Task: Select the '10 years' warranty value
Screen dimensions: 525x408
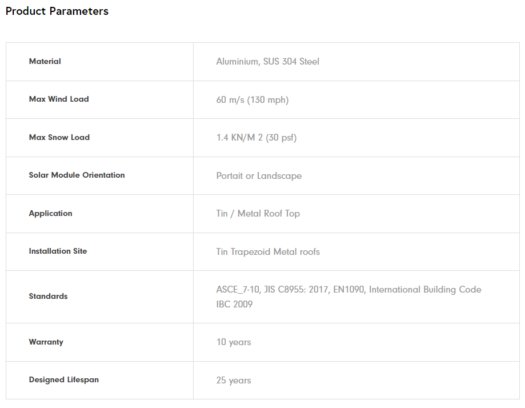Action: tap(234, 342)
